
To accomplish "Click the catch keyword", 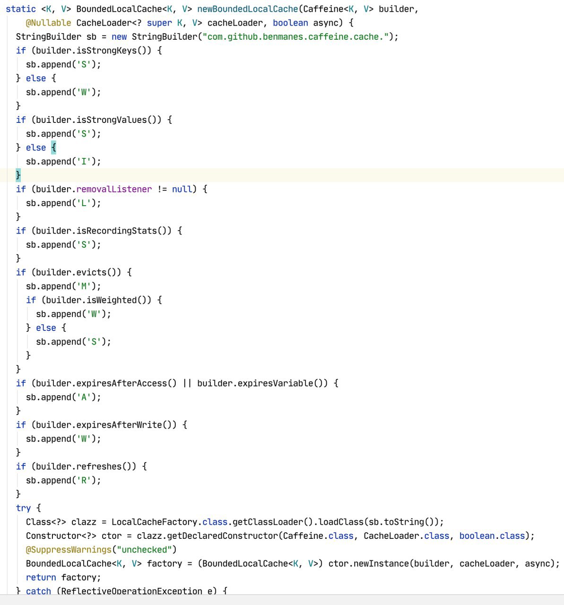I will click(x=38, y=591).
